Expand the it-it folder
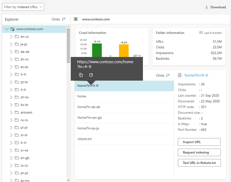231x182 pixels. (11, 90)
